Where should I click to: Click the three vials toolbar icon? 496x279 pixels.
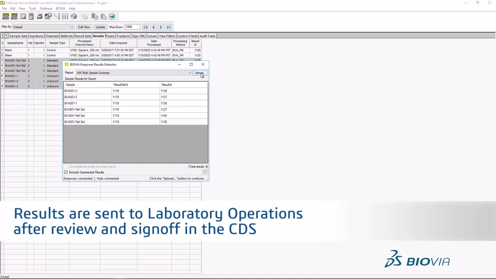pos(65,17)
